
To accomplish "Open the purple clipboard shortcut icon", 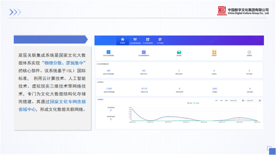I will point(144,52).
